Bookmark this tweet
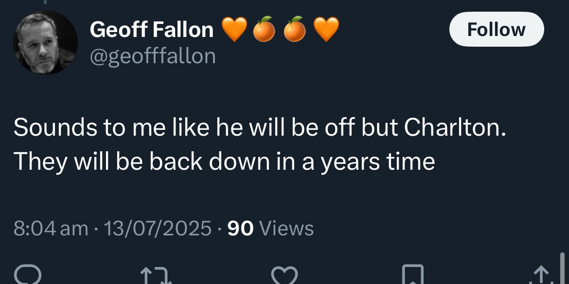The height and width of the screenshot is (284, 569). (x=413, y=275)
